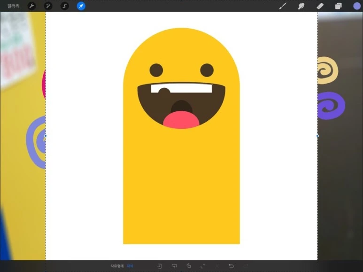363x272 pixels.
Task: Activate the Selection S-shaped tool
Action: (x=65, y=6)
